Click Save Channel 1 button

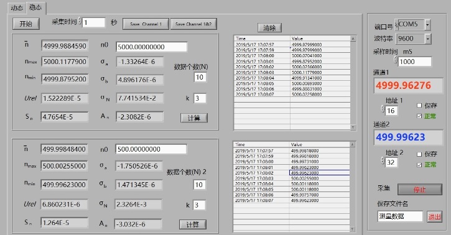(x=146, y=24)
